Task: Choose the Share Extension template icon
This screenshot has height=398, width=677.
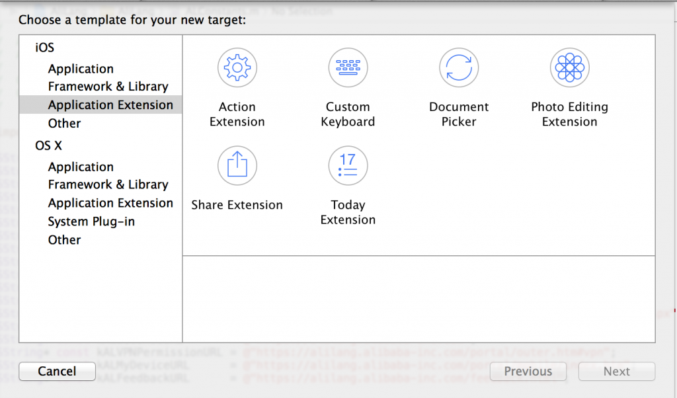Action: click(x=237, y=165)
